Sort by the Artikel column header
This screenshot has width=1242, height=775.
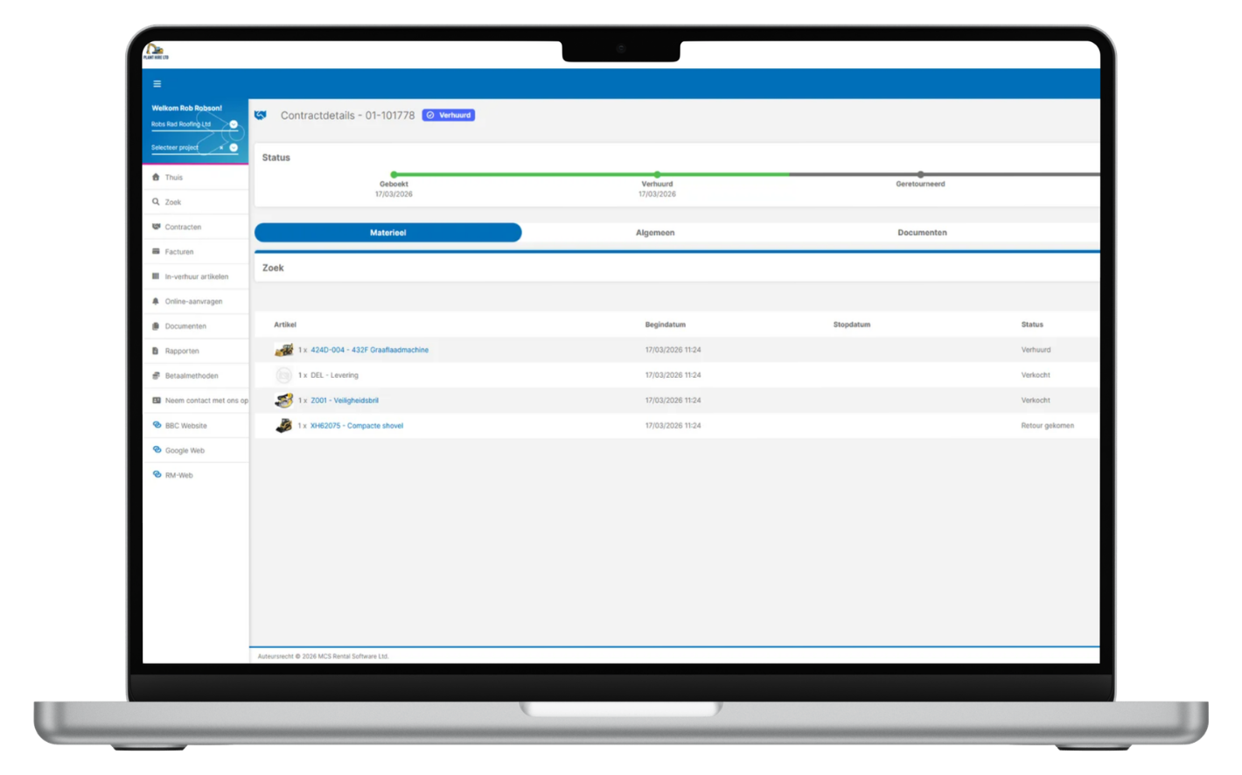(x=285, y=325)
